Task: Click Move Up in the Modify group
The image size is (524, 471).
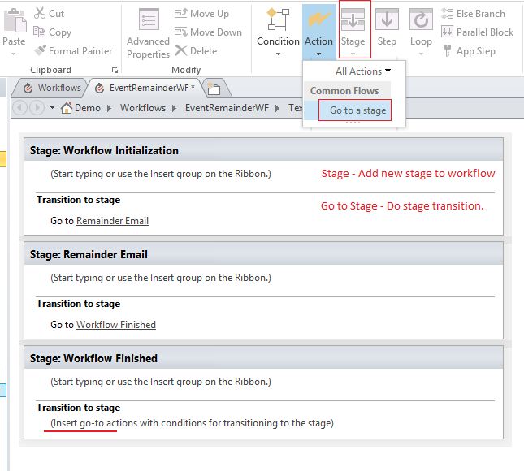Action: pos(201,13)
